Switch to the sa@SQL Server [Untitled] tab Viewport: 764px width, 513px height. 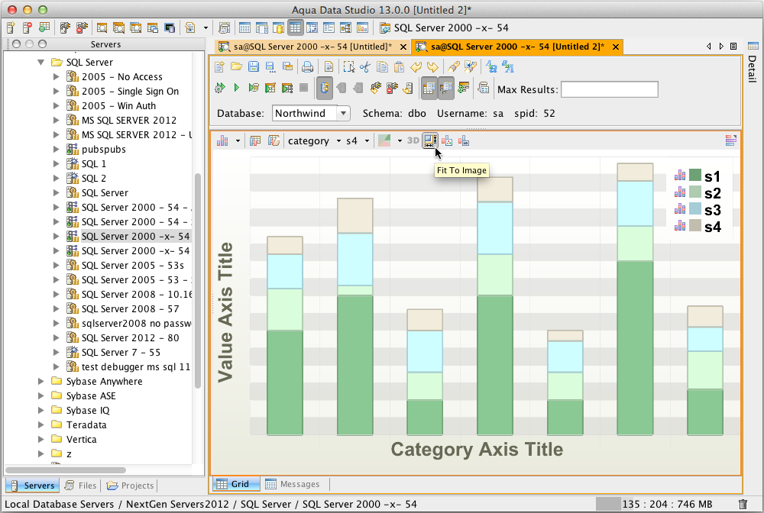click(x=312, y=47)
